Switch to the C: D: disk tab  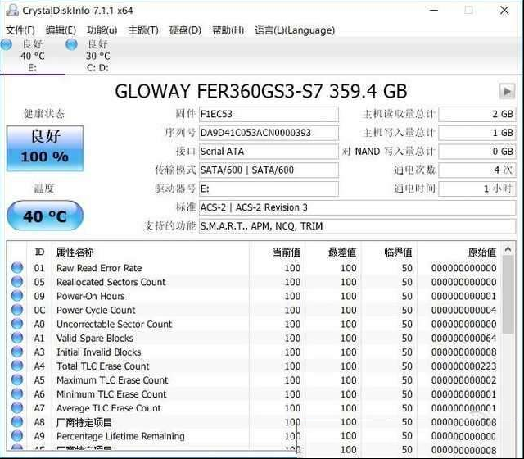97,56
